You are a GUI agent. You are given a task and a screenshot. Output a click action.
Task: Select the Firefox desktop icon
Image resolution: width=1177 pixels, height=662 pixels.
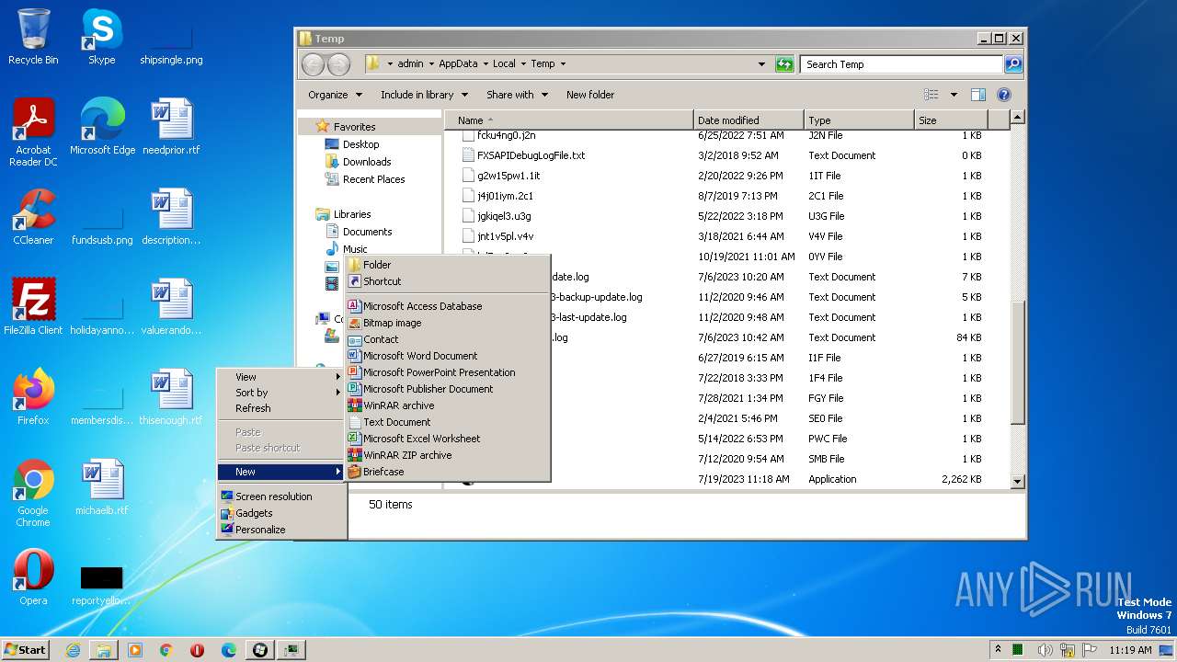pos(33,397)
